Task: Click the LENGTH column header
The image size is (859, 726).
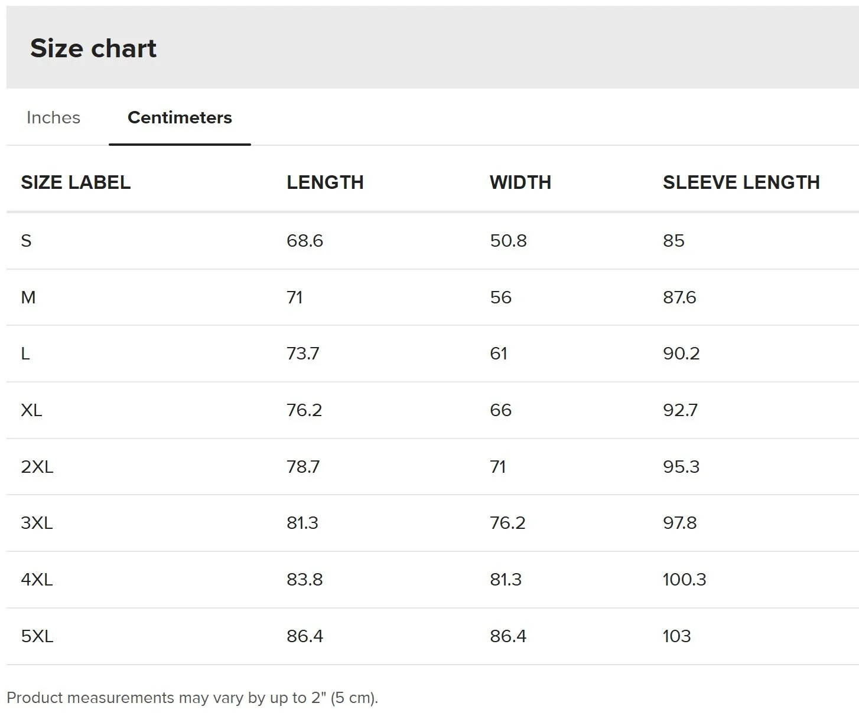Action: [x=325, y=182]
